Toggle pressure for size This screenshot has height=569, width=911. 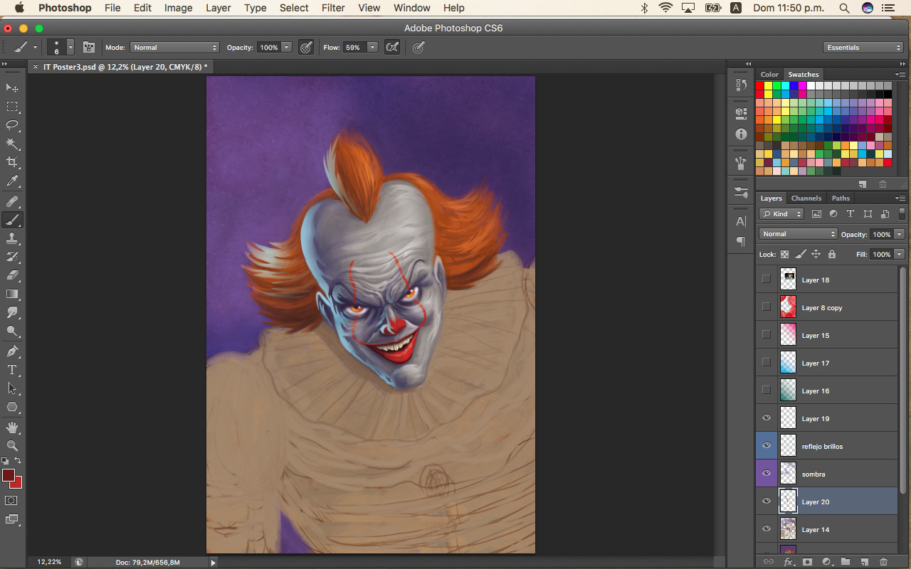419,48
